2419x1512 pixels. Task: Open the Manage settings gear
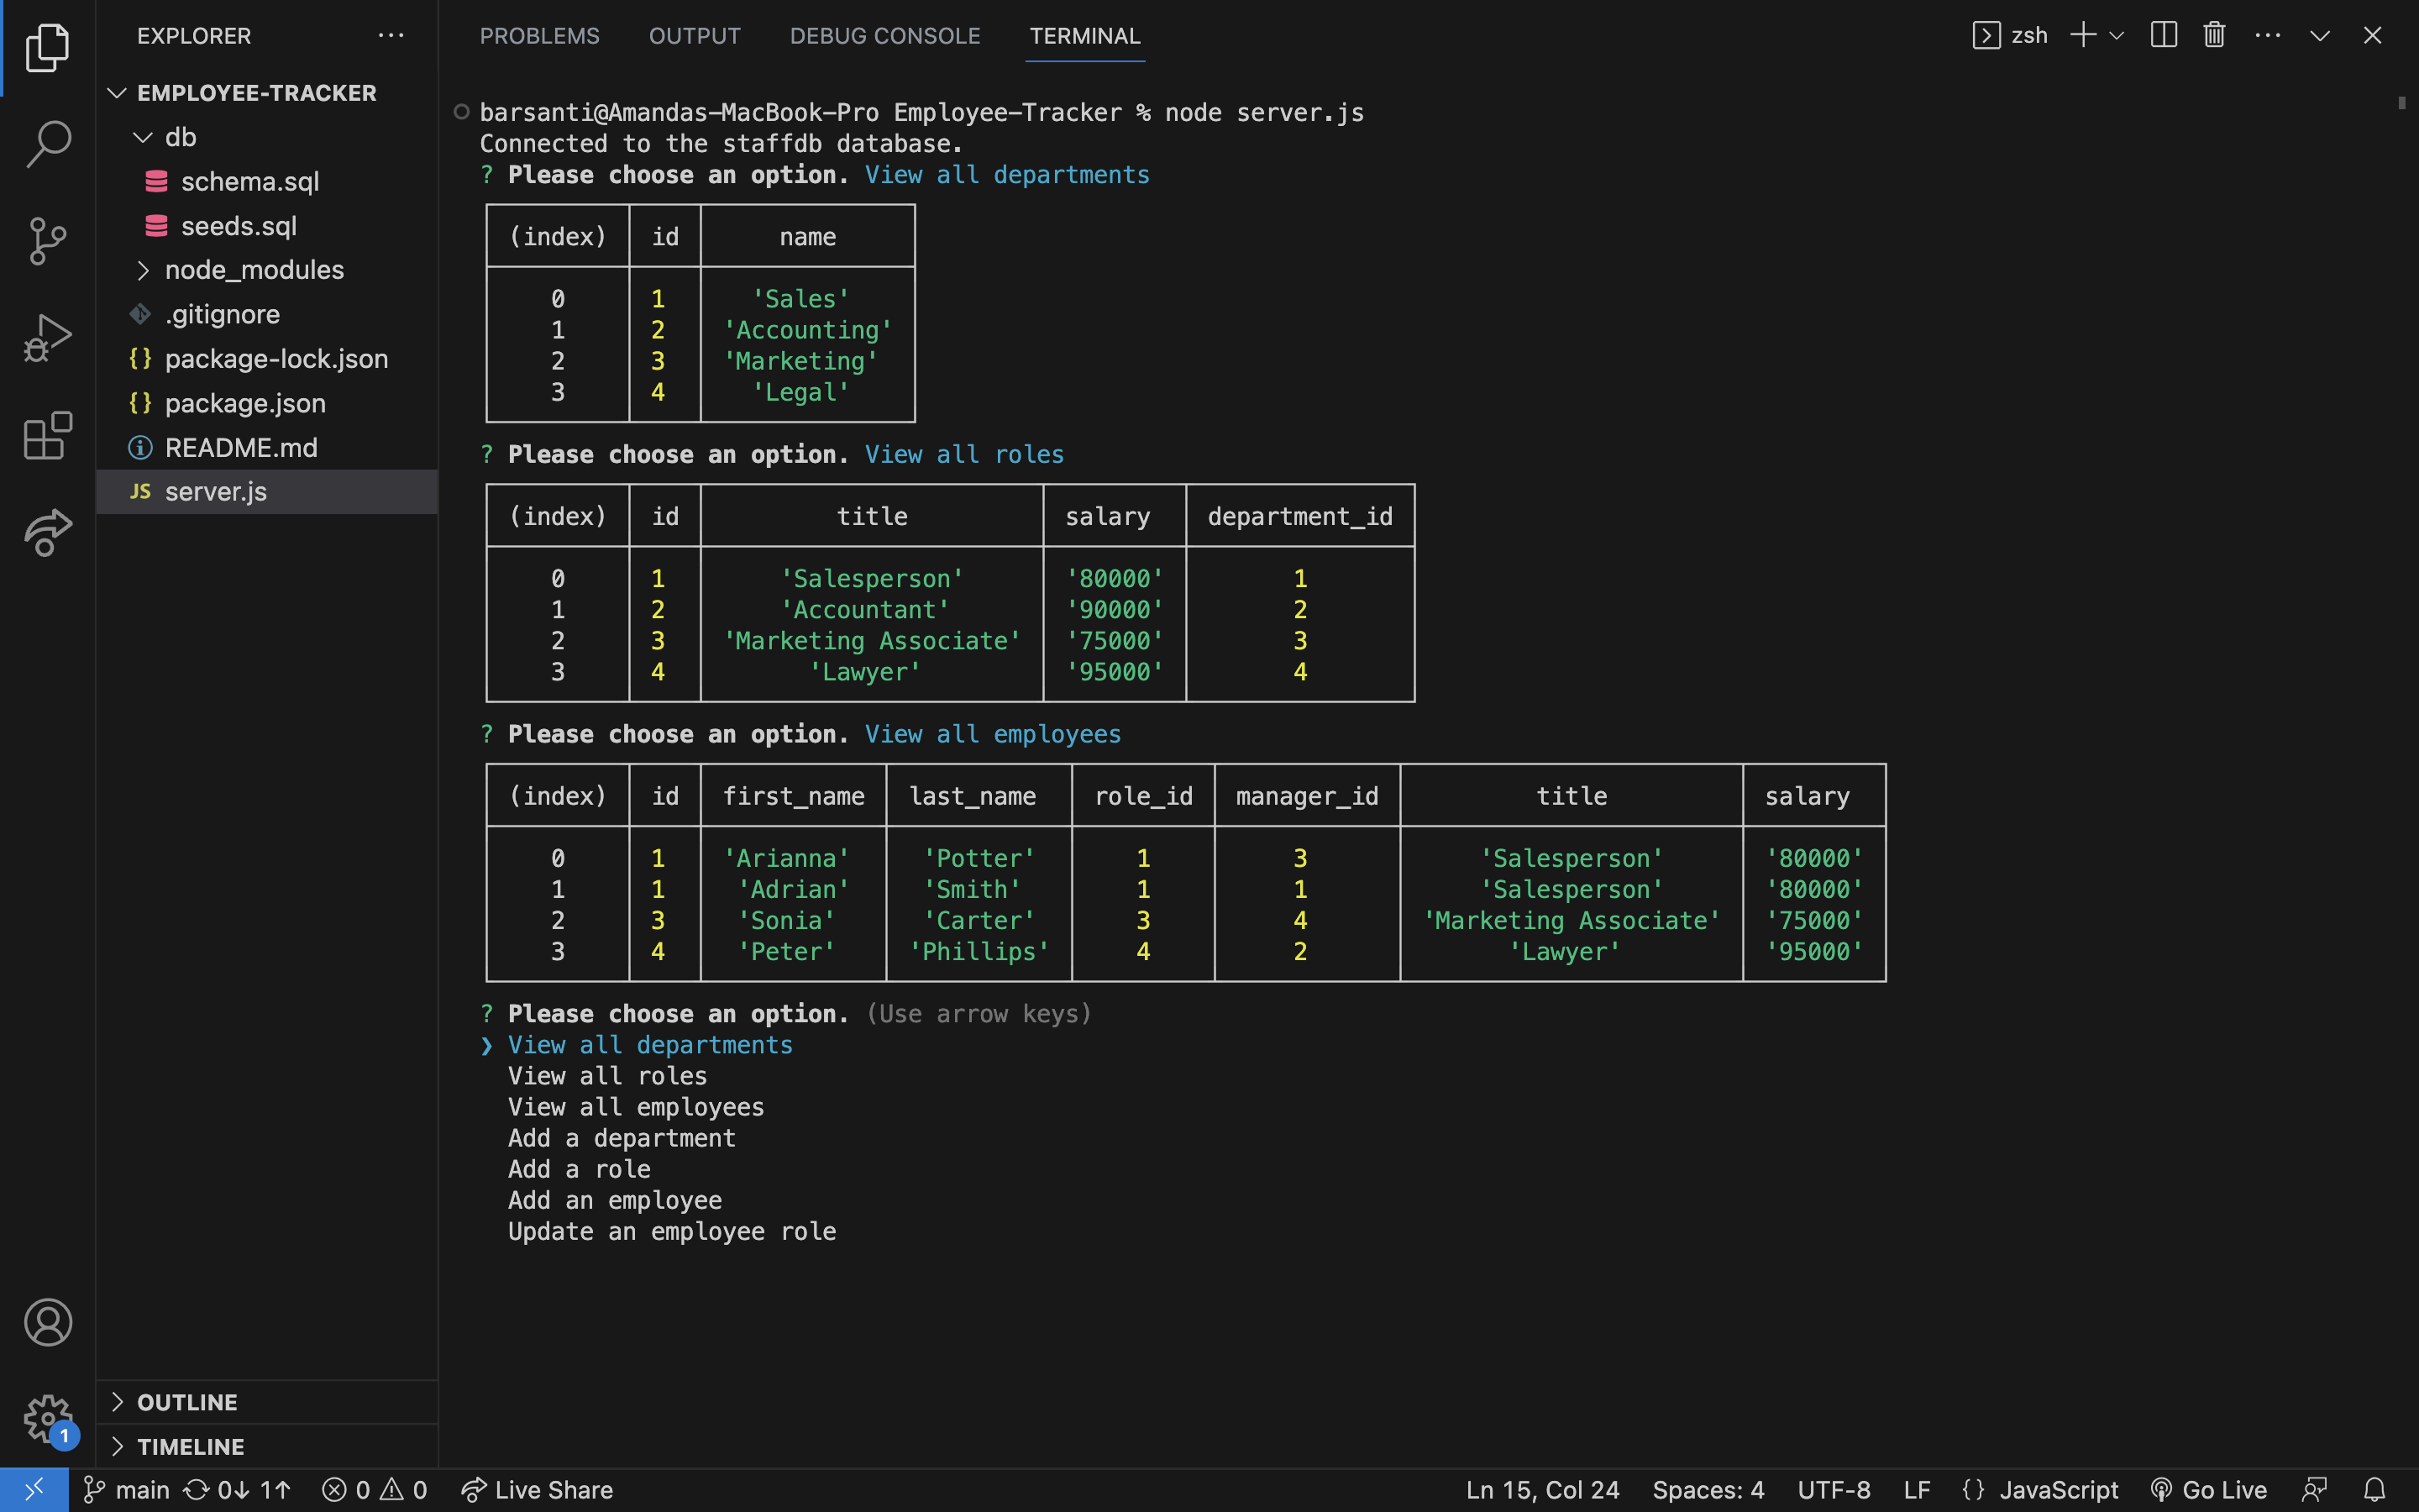coord(47,1417)
